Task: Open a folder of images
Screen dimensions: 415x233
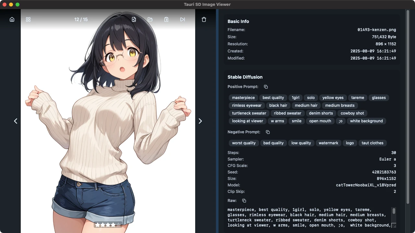Action: pos(150,19)
